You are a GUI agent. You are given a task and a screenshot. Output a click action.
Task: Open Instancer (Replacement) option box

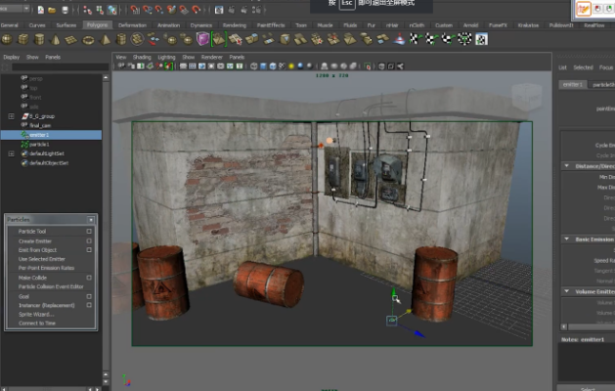pos(89,305)
